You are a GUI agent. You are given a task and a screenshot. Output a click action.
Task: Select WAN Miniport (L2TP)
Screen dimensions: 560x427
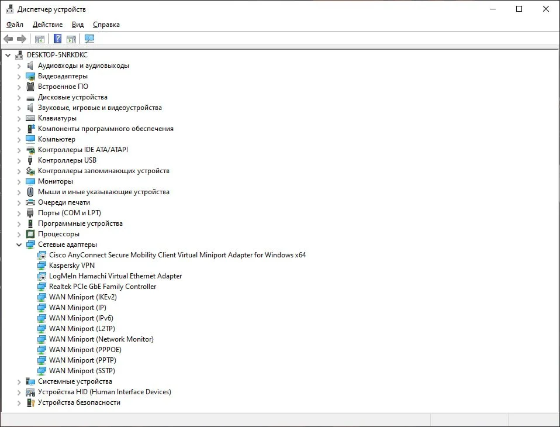82,329
